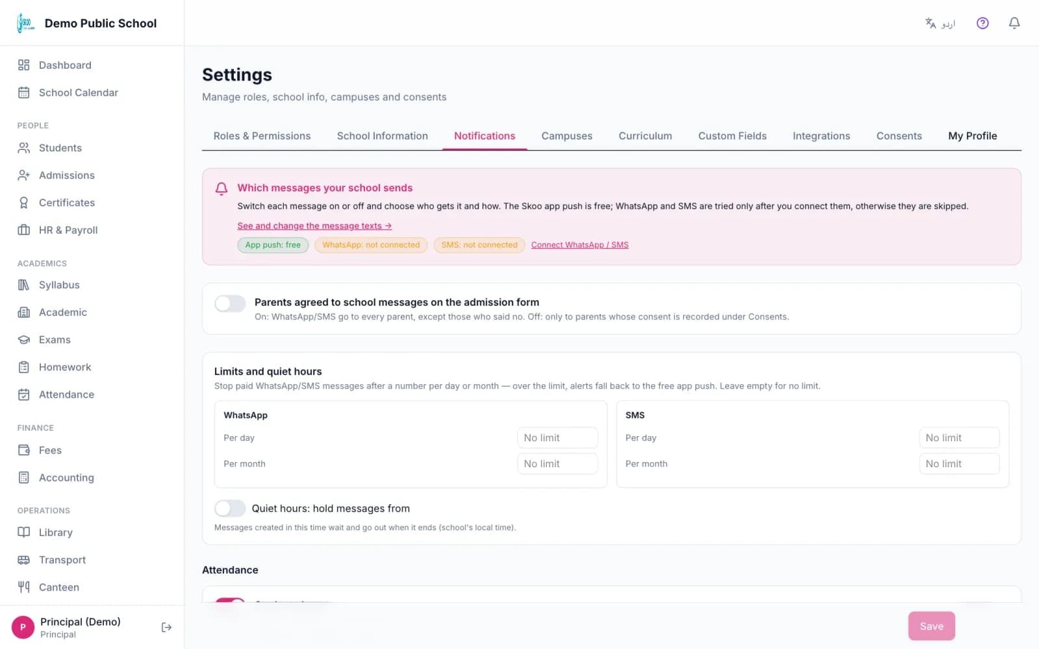
Task: Click 'SMS: not connected' badge
Action: [x=479, y=245]
